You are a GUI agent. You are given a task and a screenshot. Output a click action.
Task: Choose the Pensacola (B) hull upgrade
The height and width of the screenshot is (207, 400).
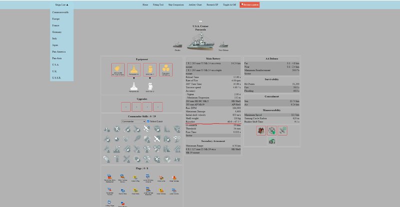point(134,87)
